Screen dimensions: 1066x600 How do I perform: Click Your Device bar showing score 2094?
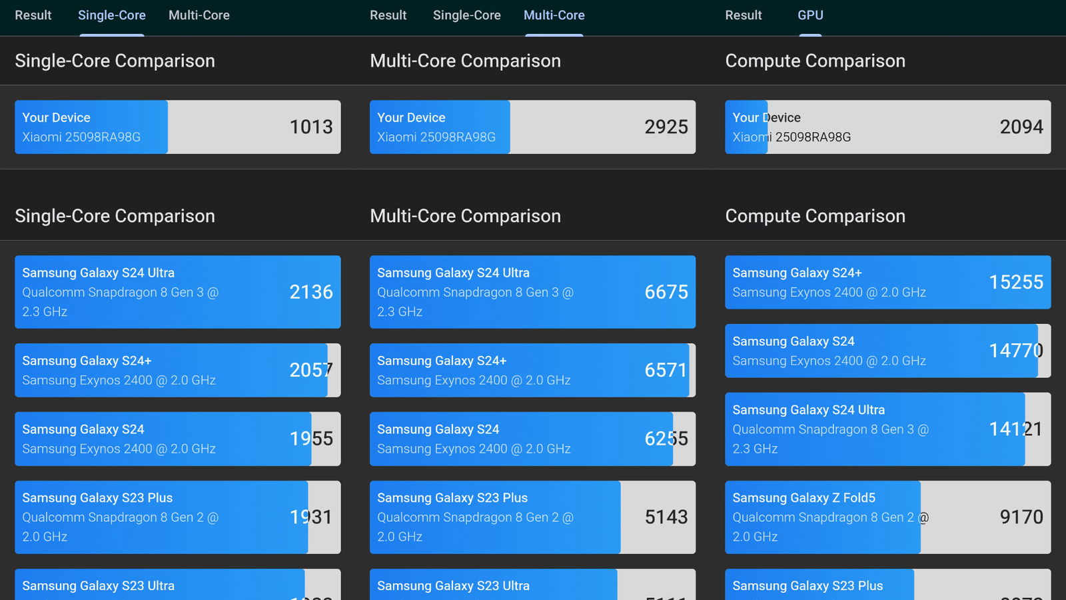coord(887,127)
